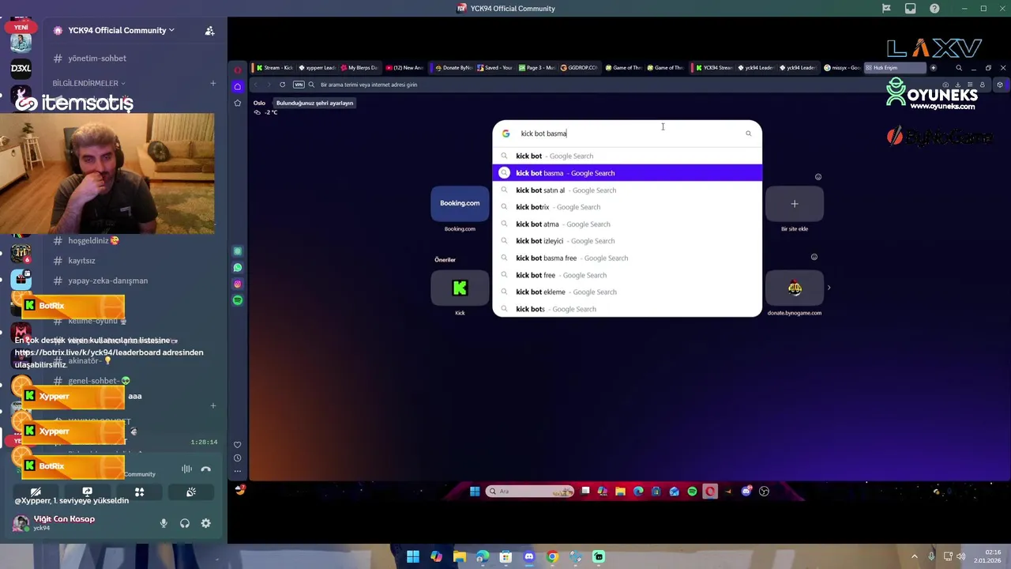The image size is (1011, 569).
Task: Switch to the 'Page 3 - Mus' tab
Action: point(537,68)
